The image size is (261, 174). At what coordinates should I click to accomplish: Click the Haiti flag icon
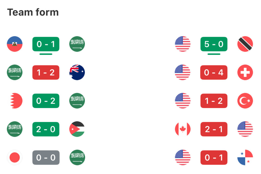[15, 44]
